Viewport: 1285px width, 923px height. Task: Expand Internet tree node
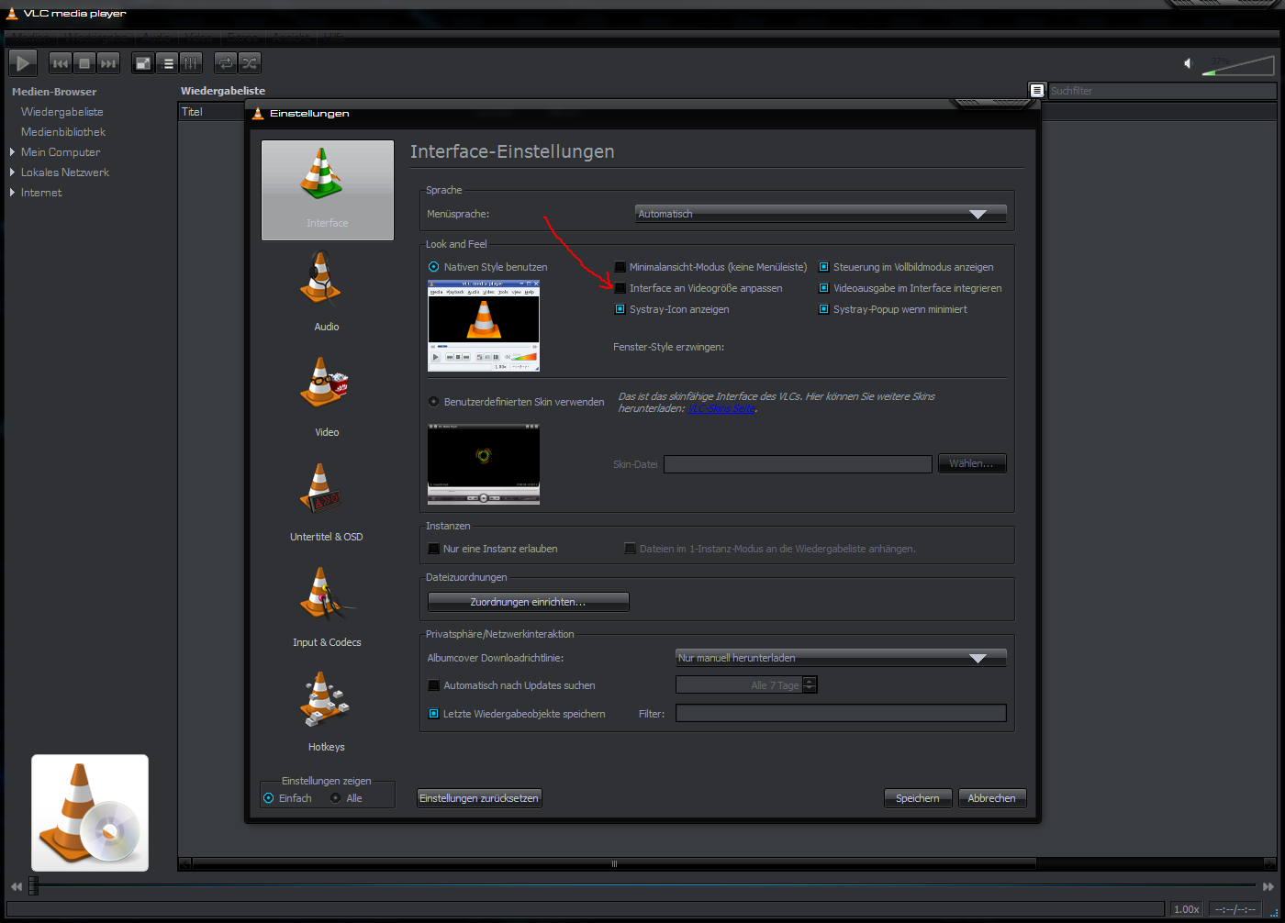coord(13,193)
